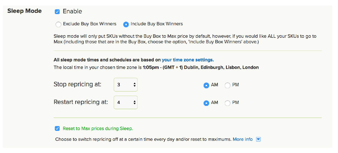This screenshot has width=338, height=153.
Task: Toggle the Sleep Mode Enable checkbox
Action: click(57, 12)
